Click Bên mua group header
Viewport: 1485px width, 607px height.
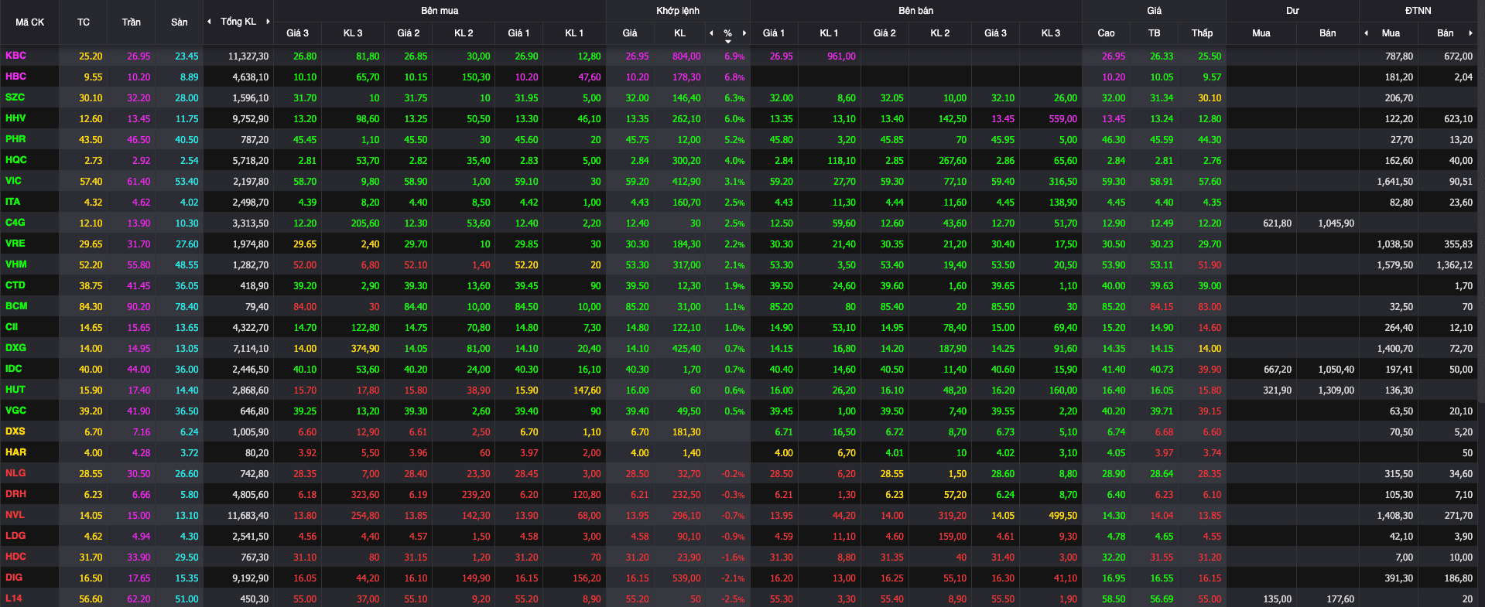pyautogui.click(x=440, y=11)
